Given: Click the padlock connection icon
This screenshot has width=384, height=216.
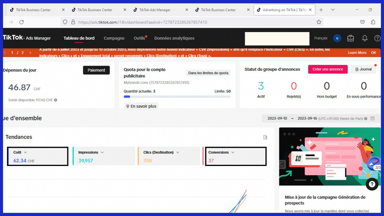Looking at the screenshot, I should pyautogui.click(x=73, y=22).
